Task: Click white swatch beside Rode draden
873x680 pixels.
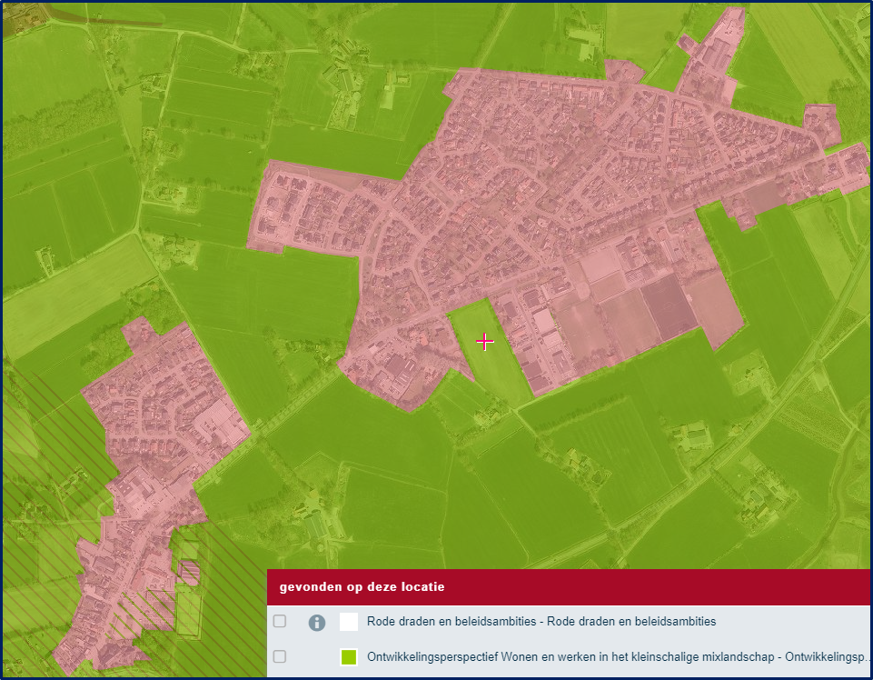Action: 349,622
